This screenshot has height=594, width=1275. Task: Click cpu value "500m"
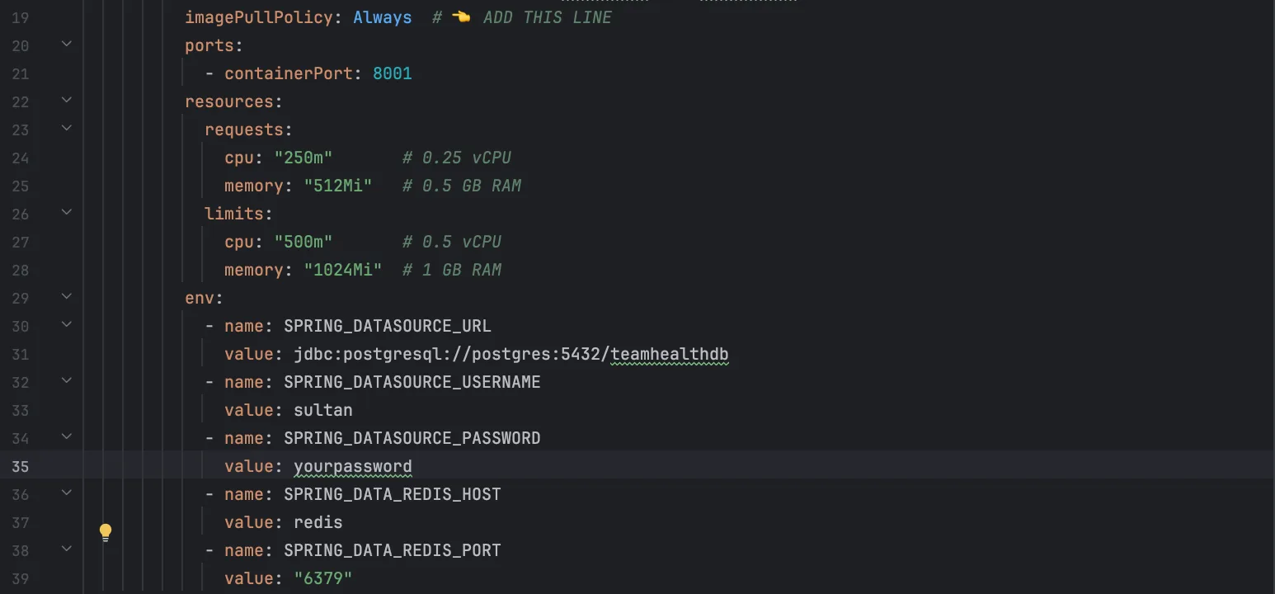tap(303, 242)
